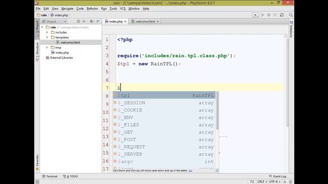Toggle the Database tool window side tab

[x=291, y=29]
